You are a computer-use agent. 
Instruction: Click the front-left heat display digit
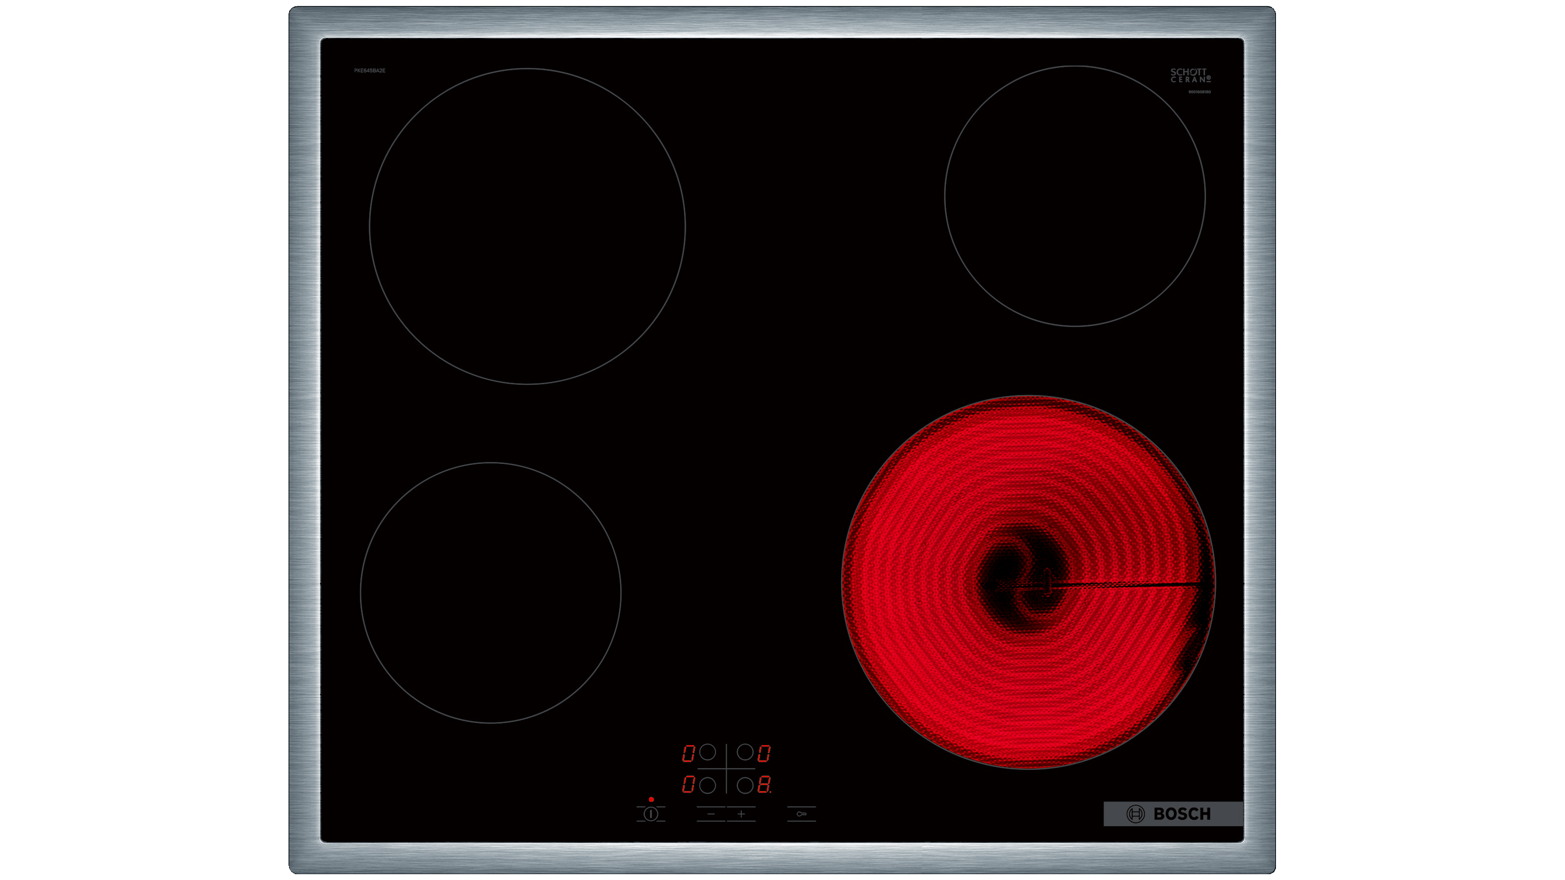click(x=688, y=785)
